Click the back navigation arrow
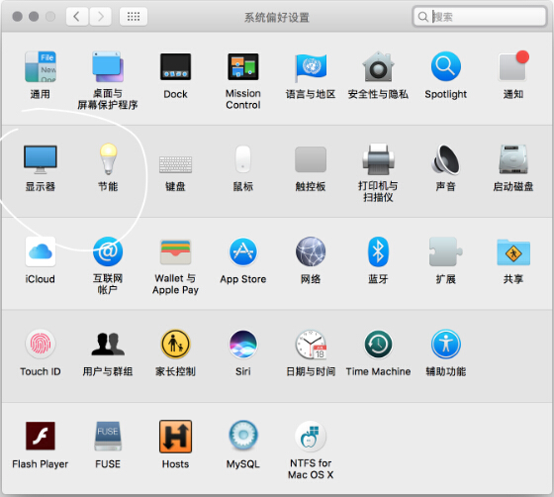This screenshot has width=554, height=497. coord(77,16)
